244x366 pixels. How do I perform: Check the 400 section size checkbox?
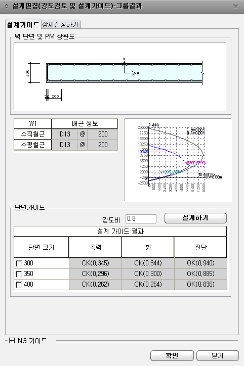coord(19,285)
